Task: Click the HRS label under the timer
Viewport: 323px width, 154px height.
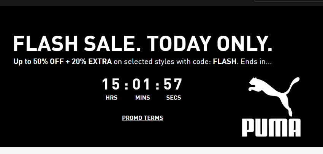Action: coord(111,98)
